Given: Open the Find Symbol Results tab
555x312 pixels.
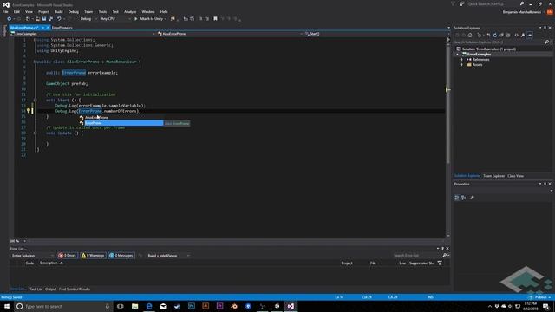Looking at the screenshot, I should click(75, 289).
